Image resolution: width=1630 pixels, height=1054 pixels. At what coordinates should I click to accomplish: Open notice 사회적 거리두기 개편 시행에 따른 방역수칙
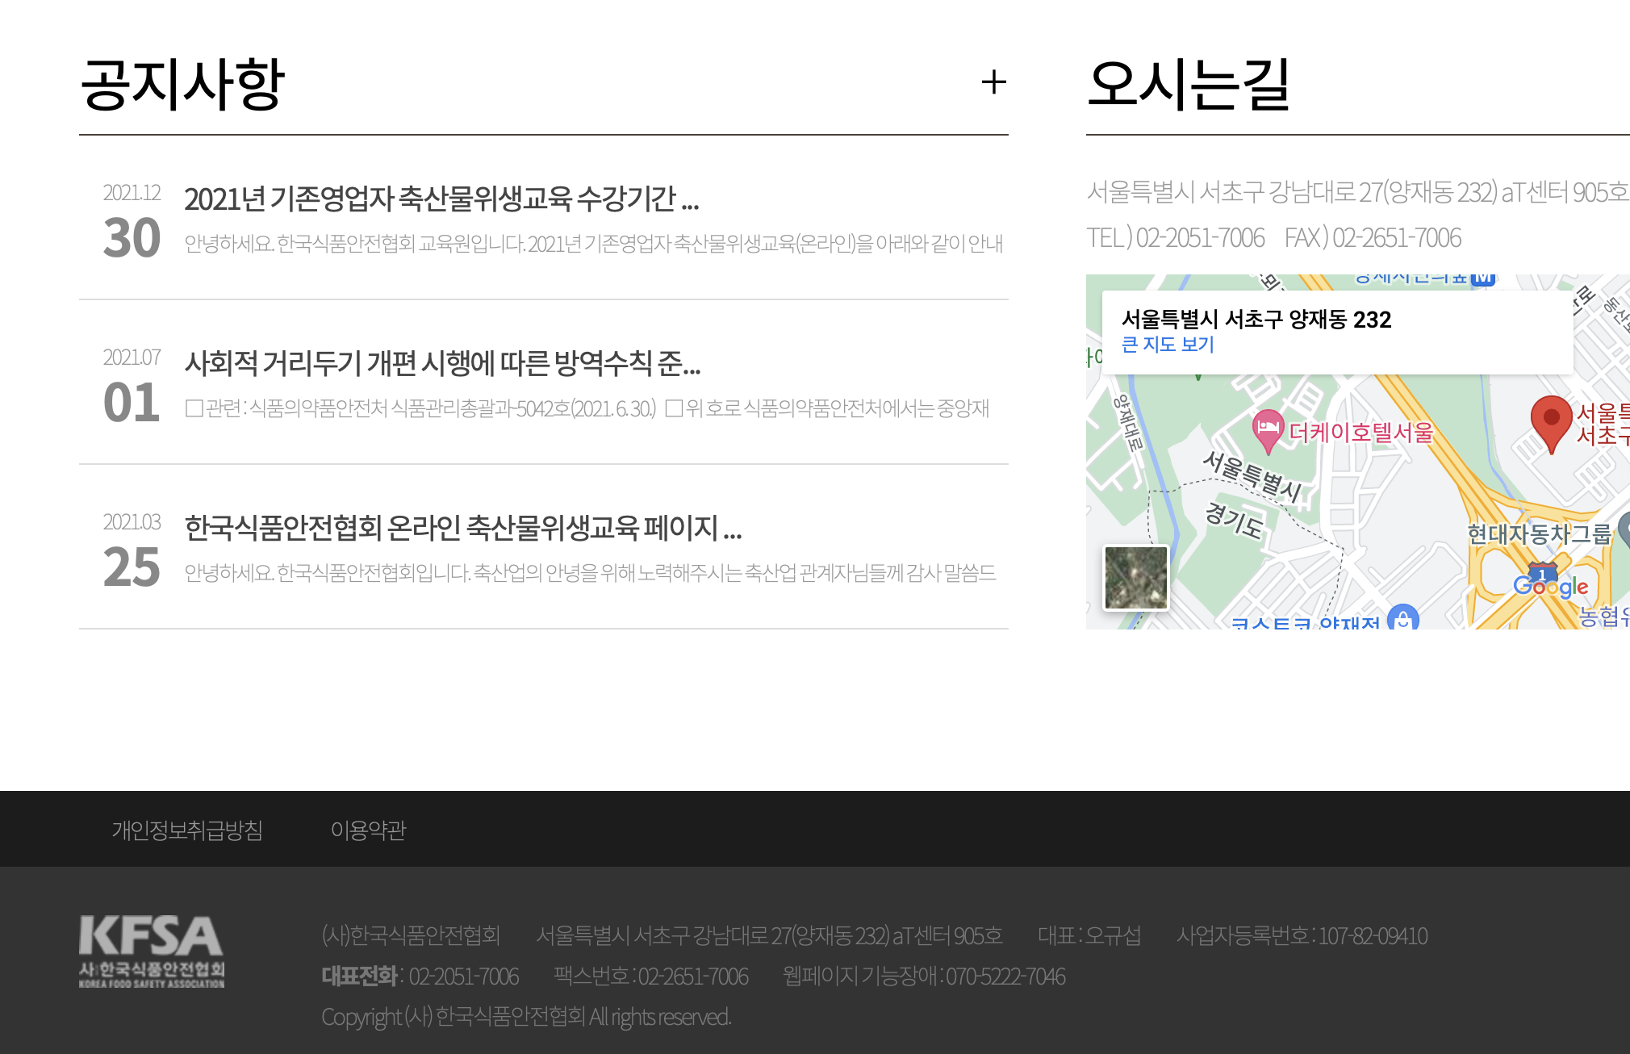coord(442,363)
